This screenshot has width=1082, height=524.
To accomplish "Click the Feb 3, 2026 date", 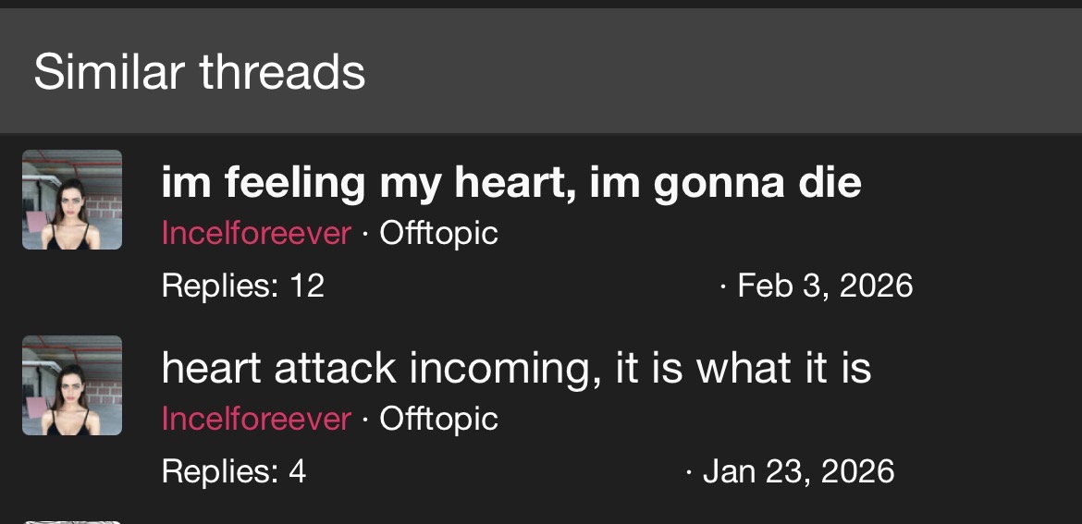I will click(825, 286).
